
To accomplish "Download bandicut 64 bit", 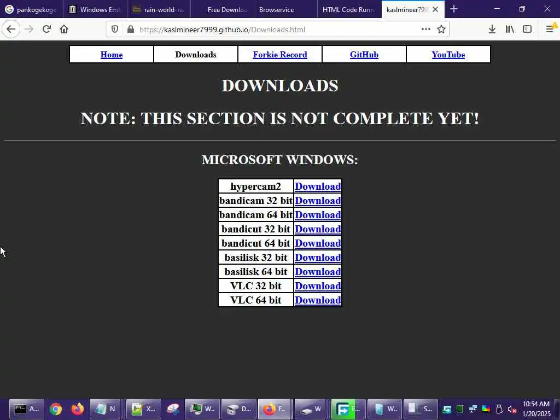I will click(318, 243).
